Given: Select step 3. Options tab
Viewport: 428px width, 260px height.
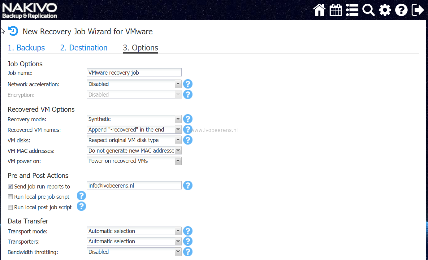Looking at the screenshot, I should coord(141,48).
